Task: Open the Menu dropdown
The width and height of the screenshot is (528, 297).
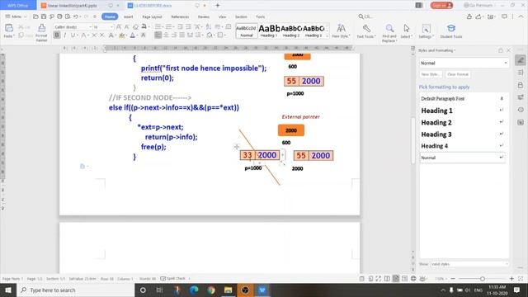Action: coord(16,16)
